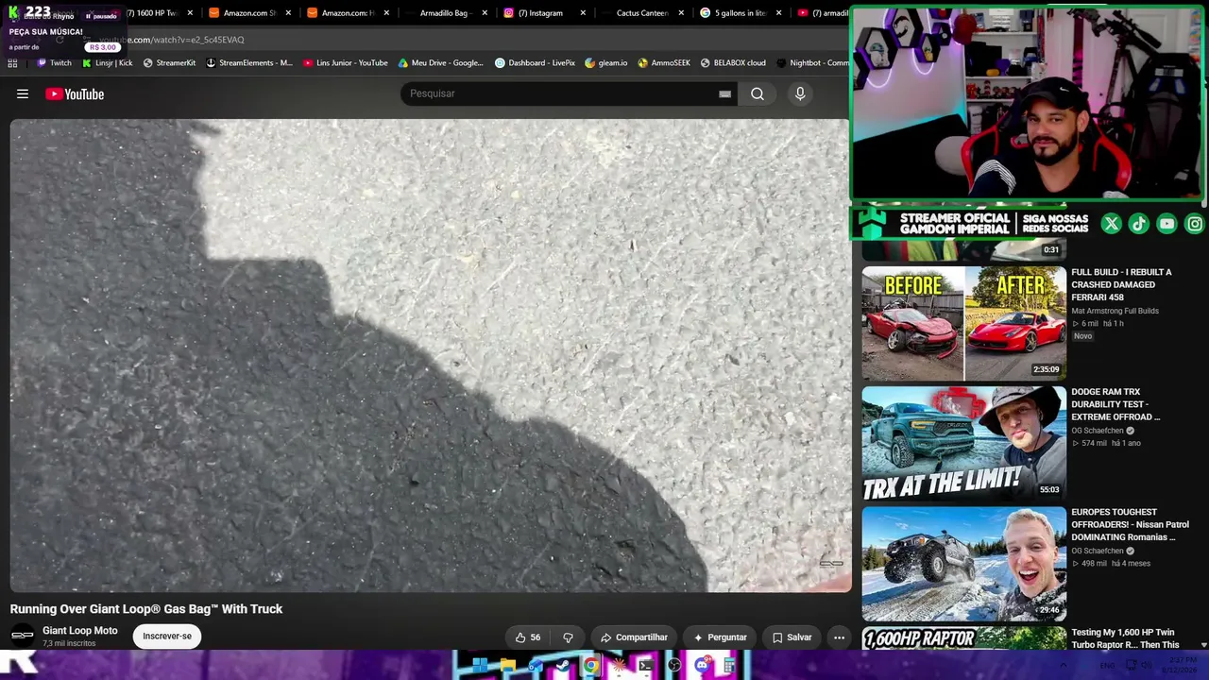Switch to Chrome in the taskbar
Viewport: 1209px width, 680px height.
point(591,666)
